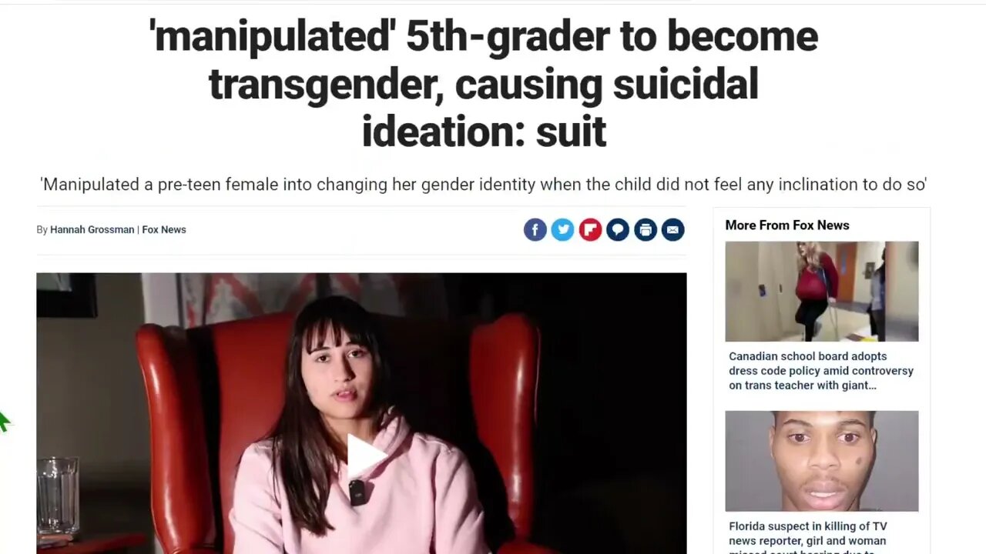Click the article headline about the 5th-grader
Screen dimensions: 986x554
pos(484,83)
